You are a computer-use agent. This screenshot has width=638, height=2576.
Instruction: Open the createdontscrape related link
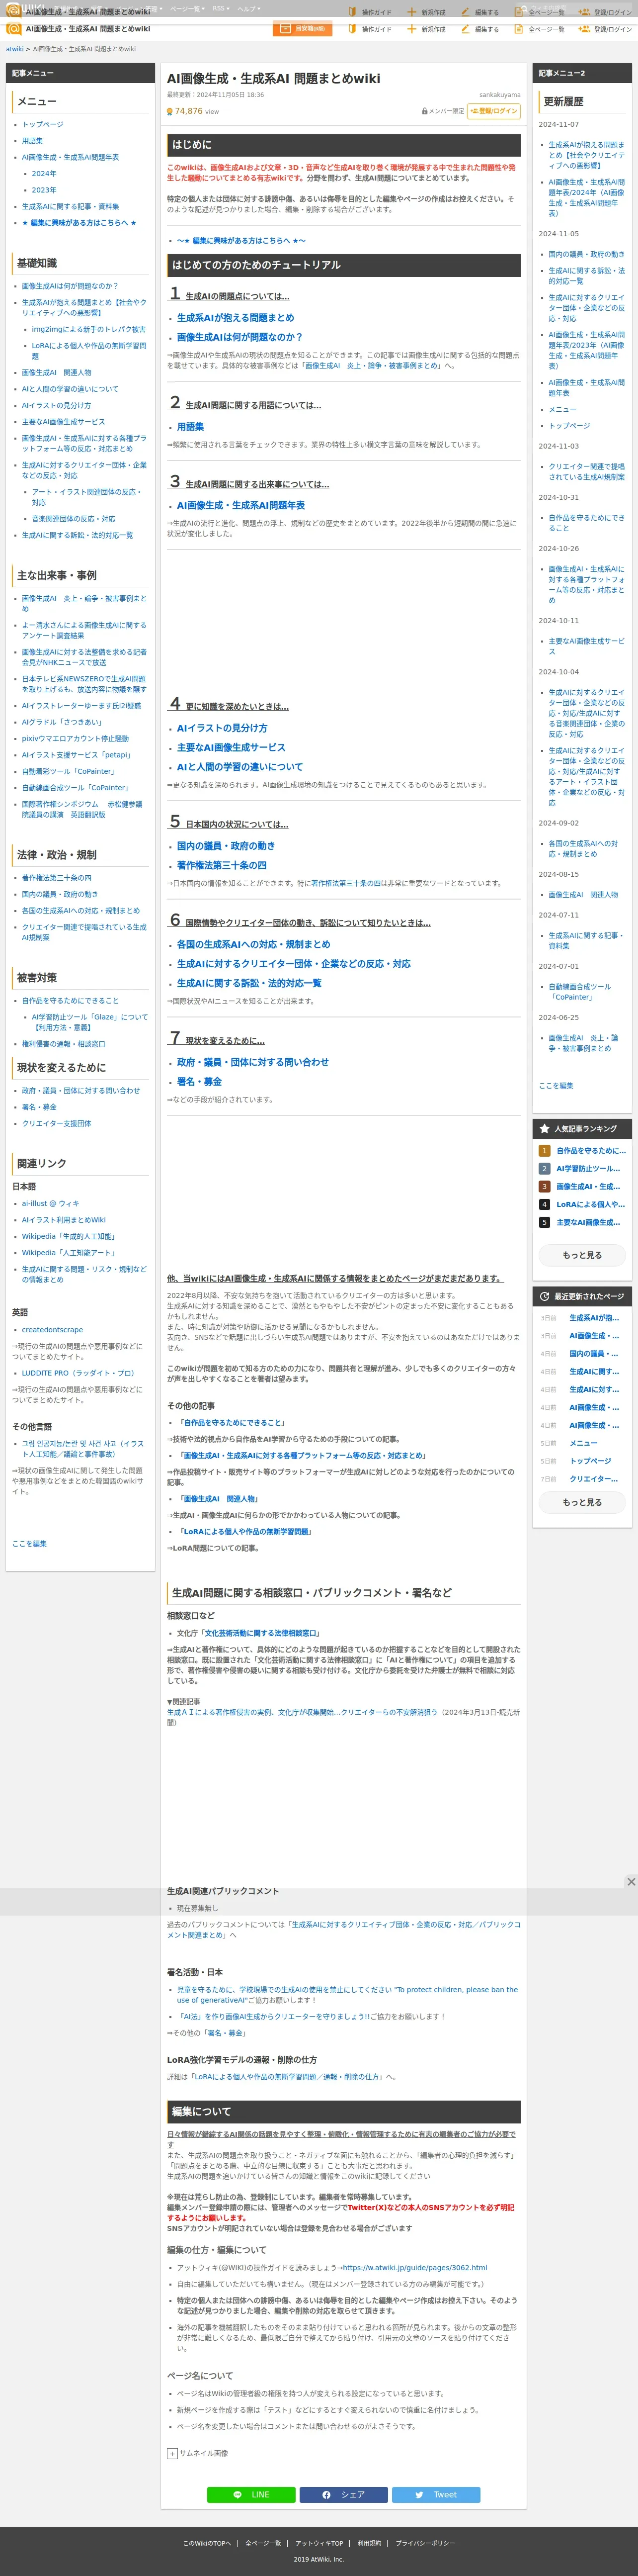(53, 1330)
